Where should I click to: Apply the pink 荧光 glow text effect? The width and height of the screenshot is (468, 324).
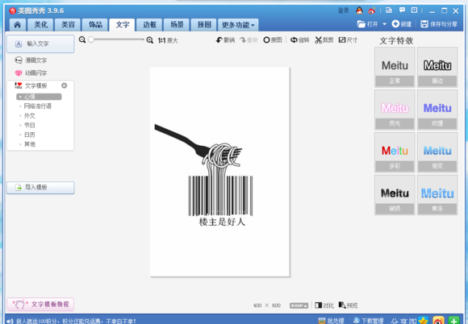[x=395, y=110]
